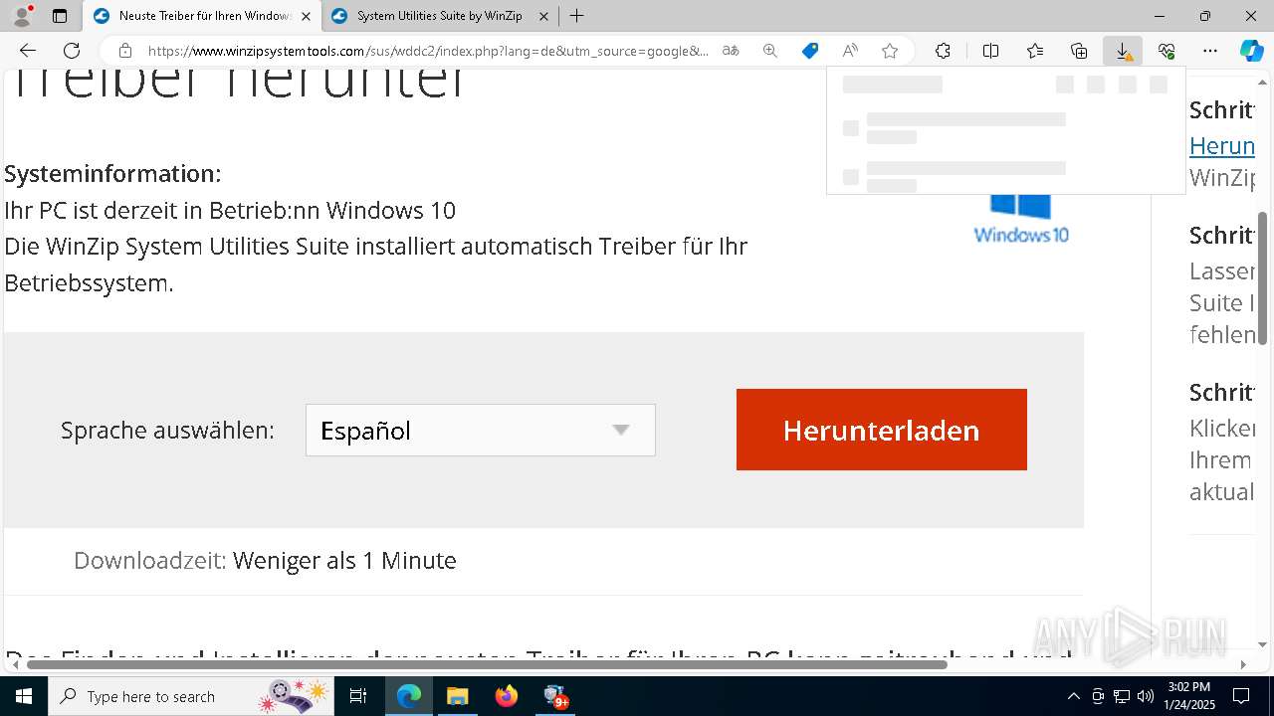Switch to System Utilities Suite by WinZip tab

pos(440,16)
